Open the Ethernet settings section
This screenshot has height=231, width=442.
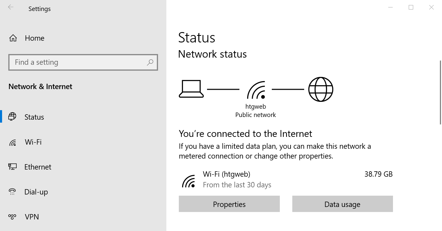click(38, 167)
